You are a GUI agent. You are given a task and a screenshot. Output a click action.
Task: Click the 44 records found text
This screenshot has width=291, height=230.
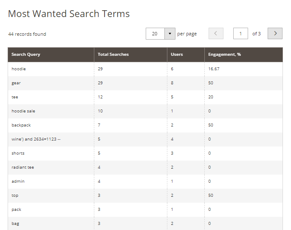click(x=27, y=34)
